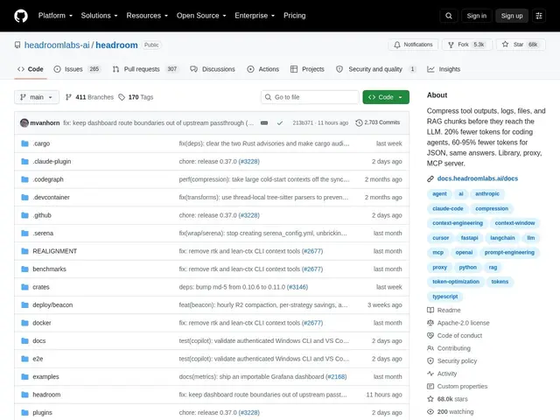
Task: Click the Star icon
Action: (505, 45)
